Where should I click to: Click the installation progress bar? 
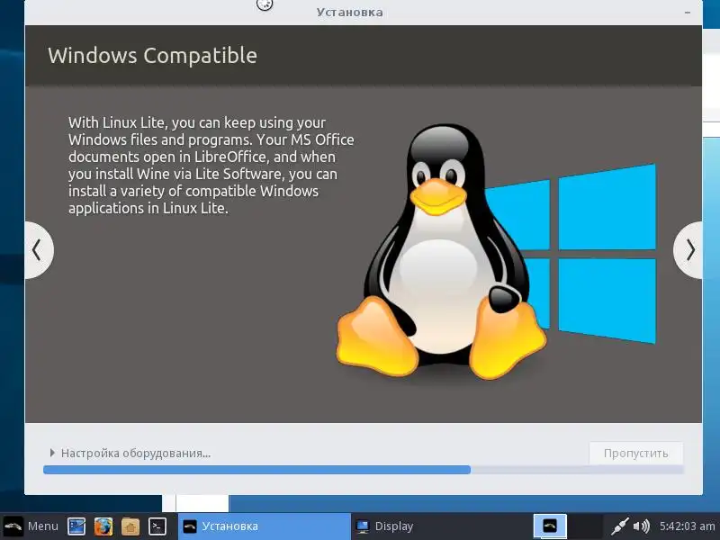(x=364, y=469)
